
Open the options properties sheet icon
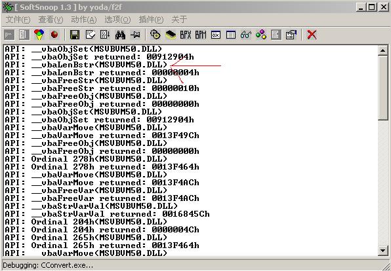(291, 35)
